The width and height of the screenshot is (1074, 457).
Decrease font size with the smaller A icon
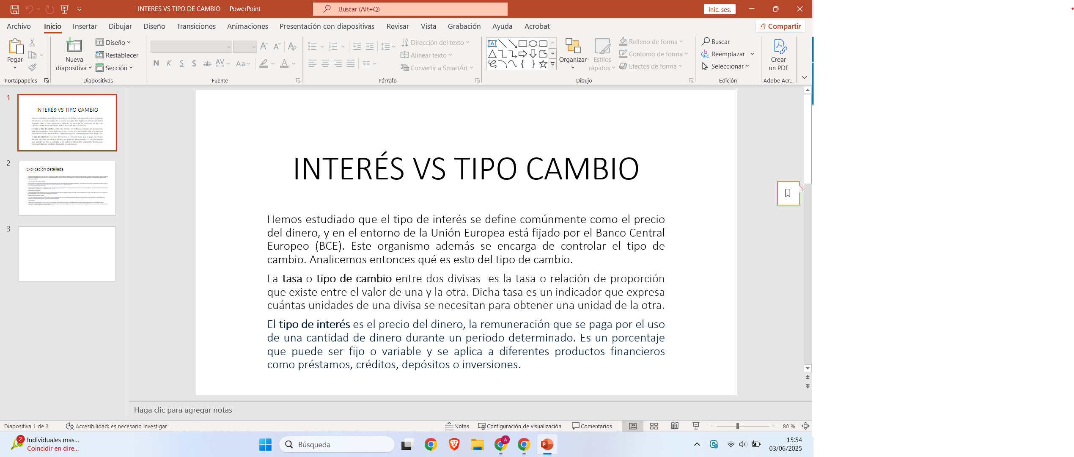click(277, 46)
